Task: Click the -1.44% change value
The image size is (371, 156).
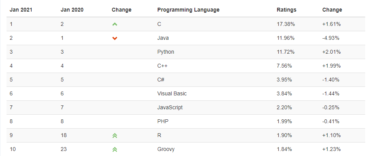Action: click(x=331, y=93)
